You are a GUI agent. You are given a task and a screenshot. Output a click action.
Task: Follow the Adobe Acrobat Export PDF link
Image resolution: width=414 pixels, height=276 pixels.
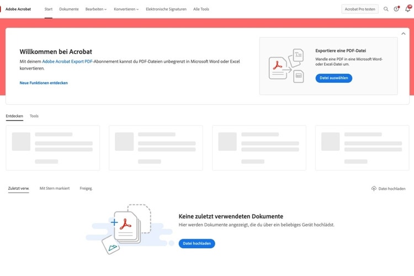pyautogui.click(x=67, y=61)
